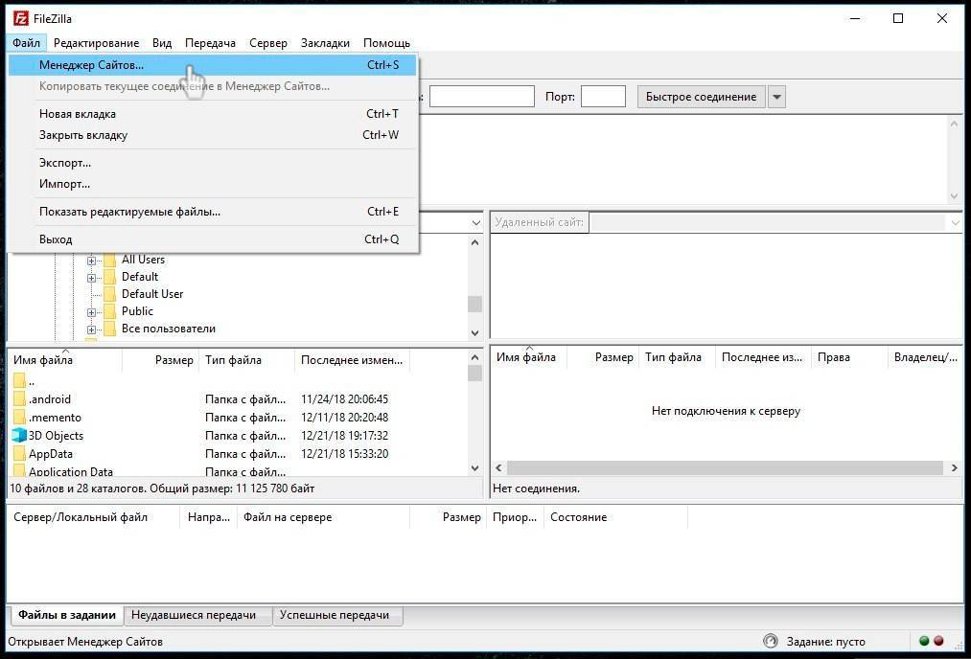Click the Быстрое соединение button
The height and width of the screenshot is (659, 971).
point(701,97)
